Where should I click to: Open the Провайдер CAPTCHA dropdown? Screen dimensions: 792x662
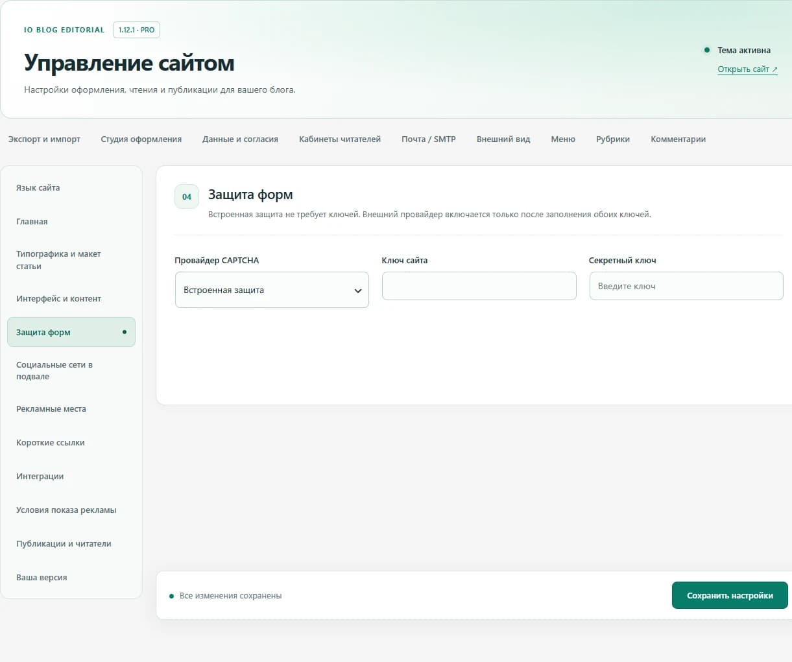pos(272,290)
